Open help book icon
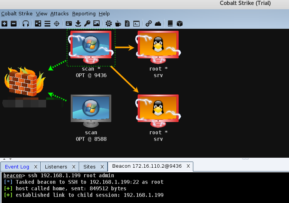Viewport: 289px width, 203px height. click(170, 23)
